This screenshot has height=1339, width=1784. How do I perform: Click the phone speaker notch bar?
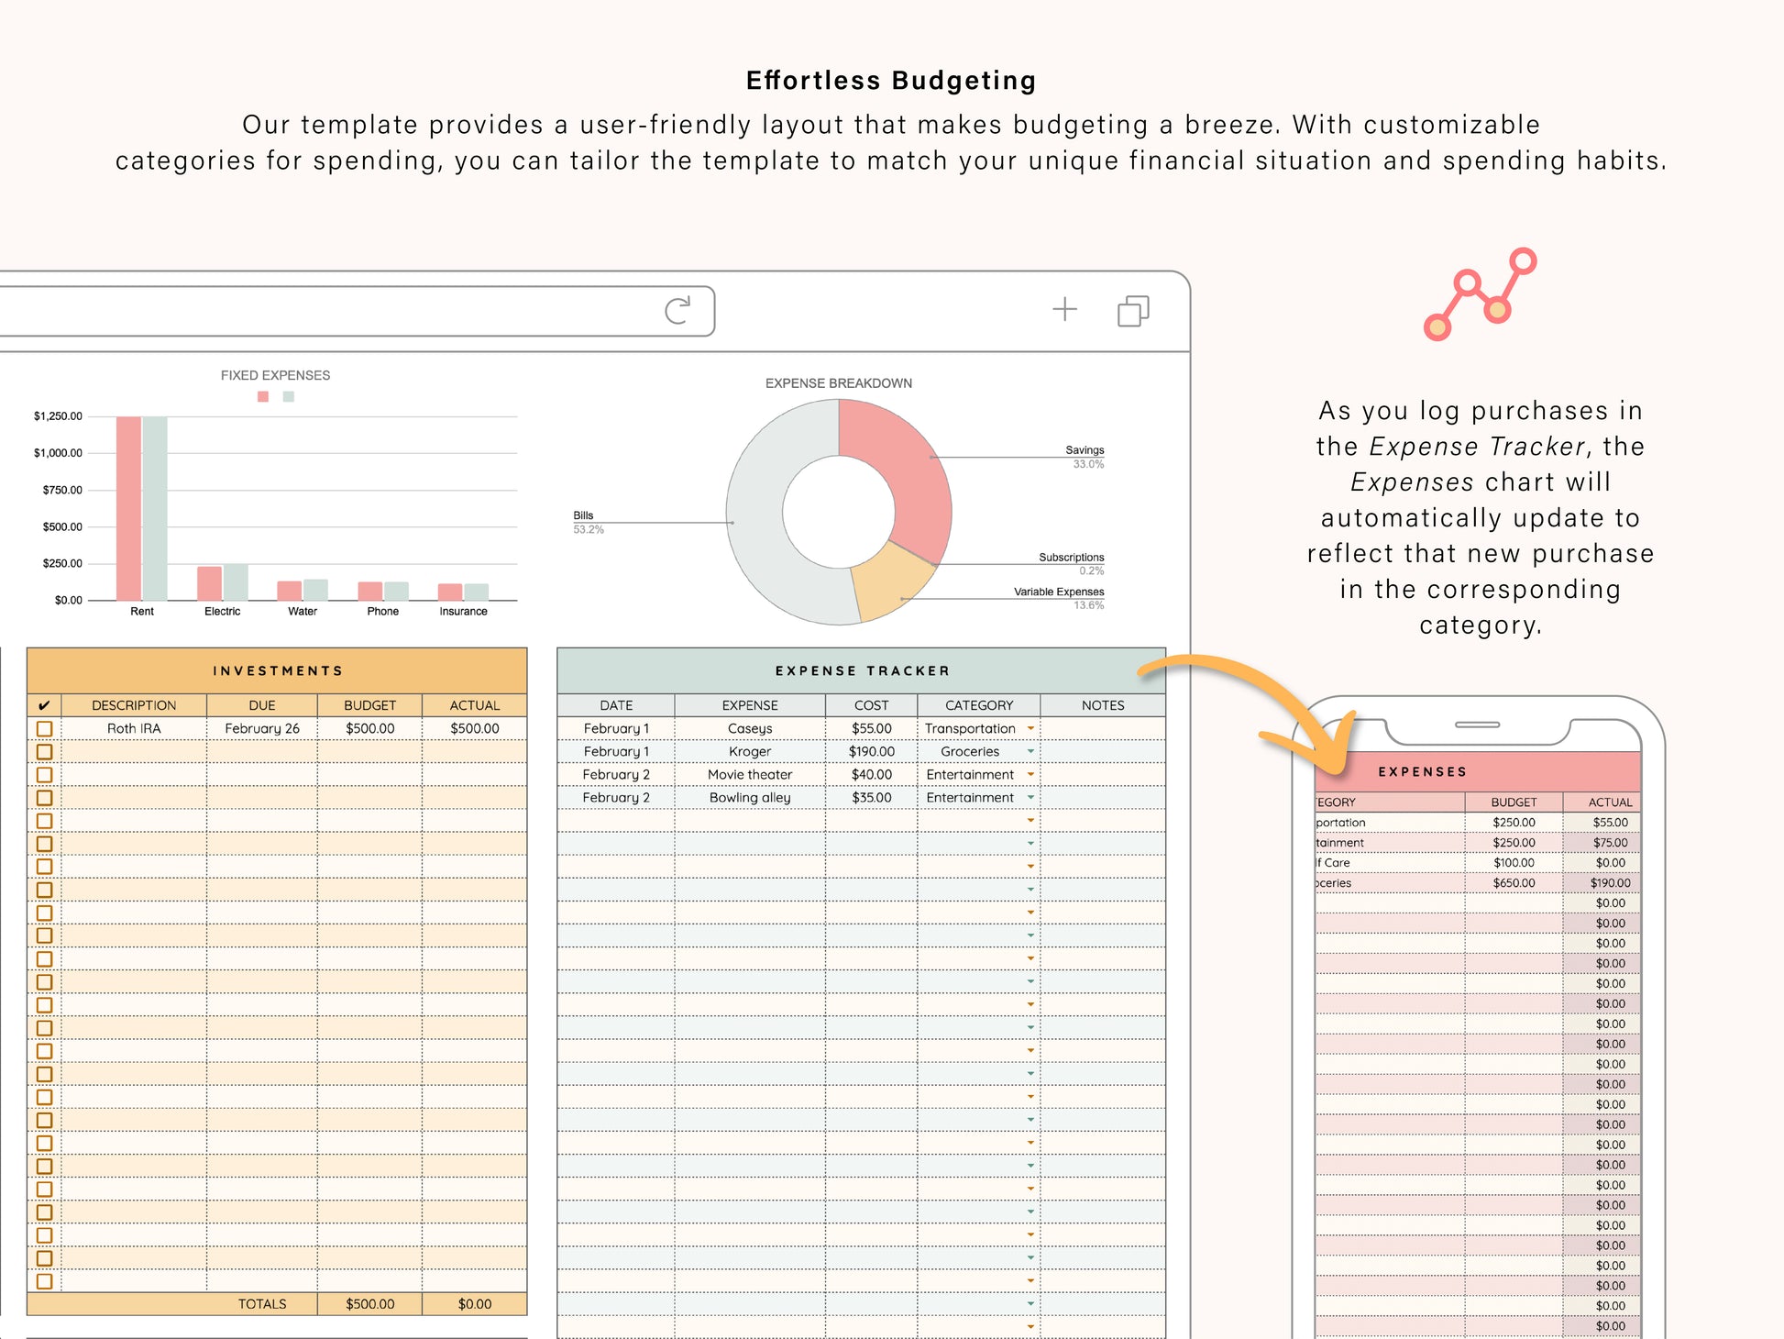pos(1477,725)
